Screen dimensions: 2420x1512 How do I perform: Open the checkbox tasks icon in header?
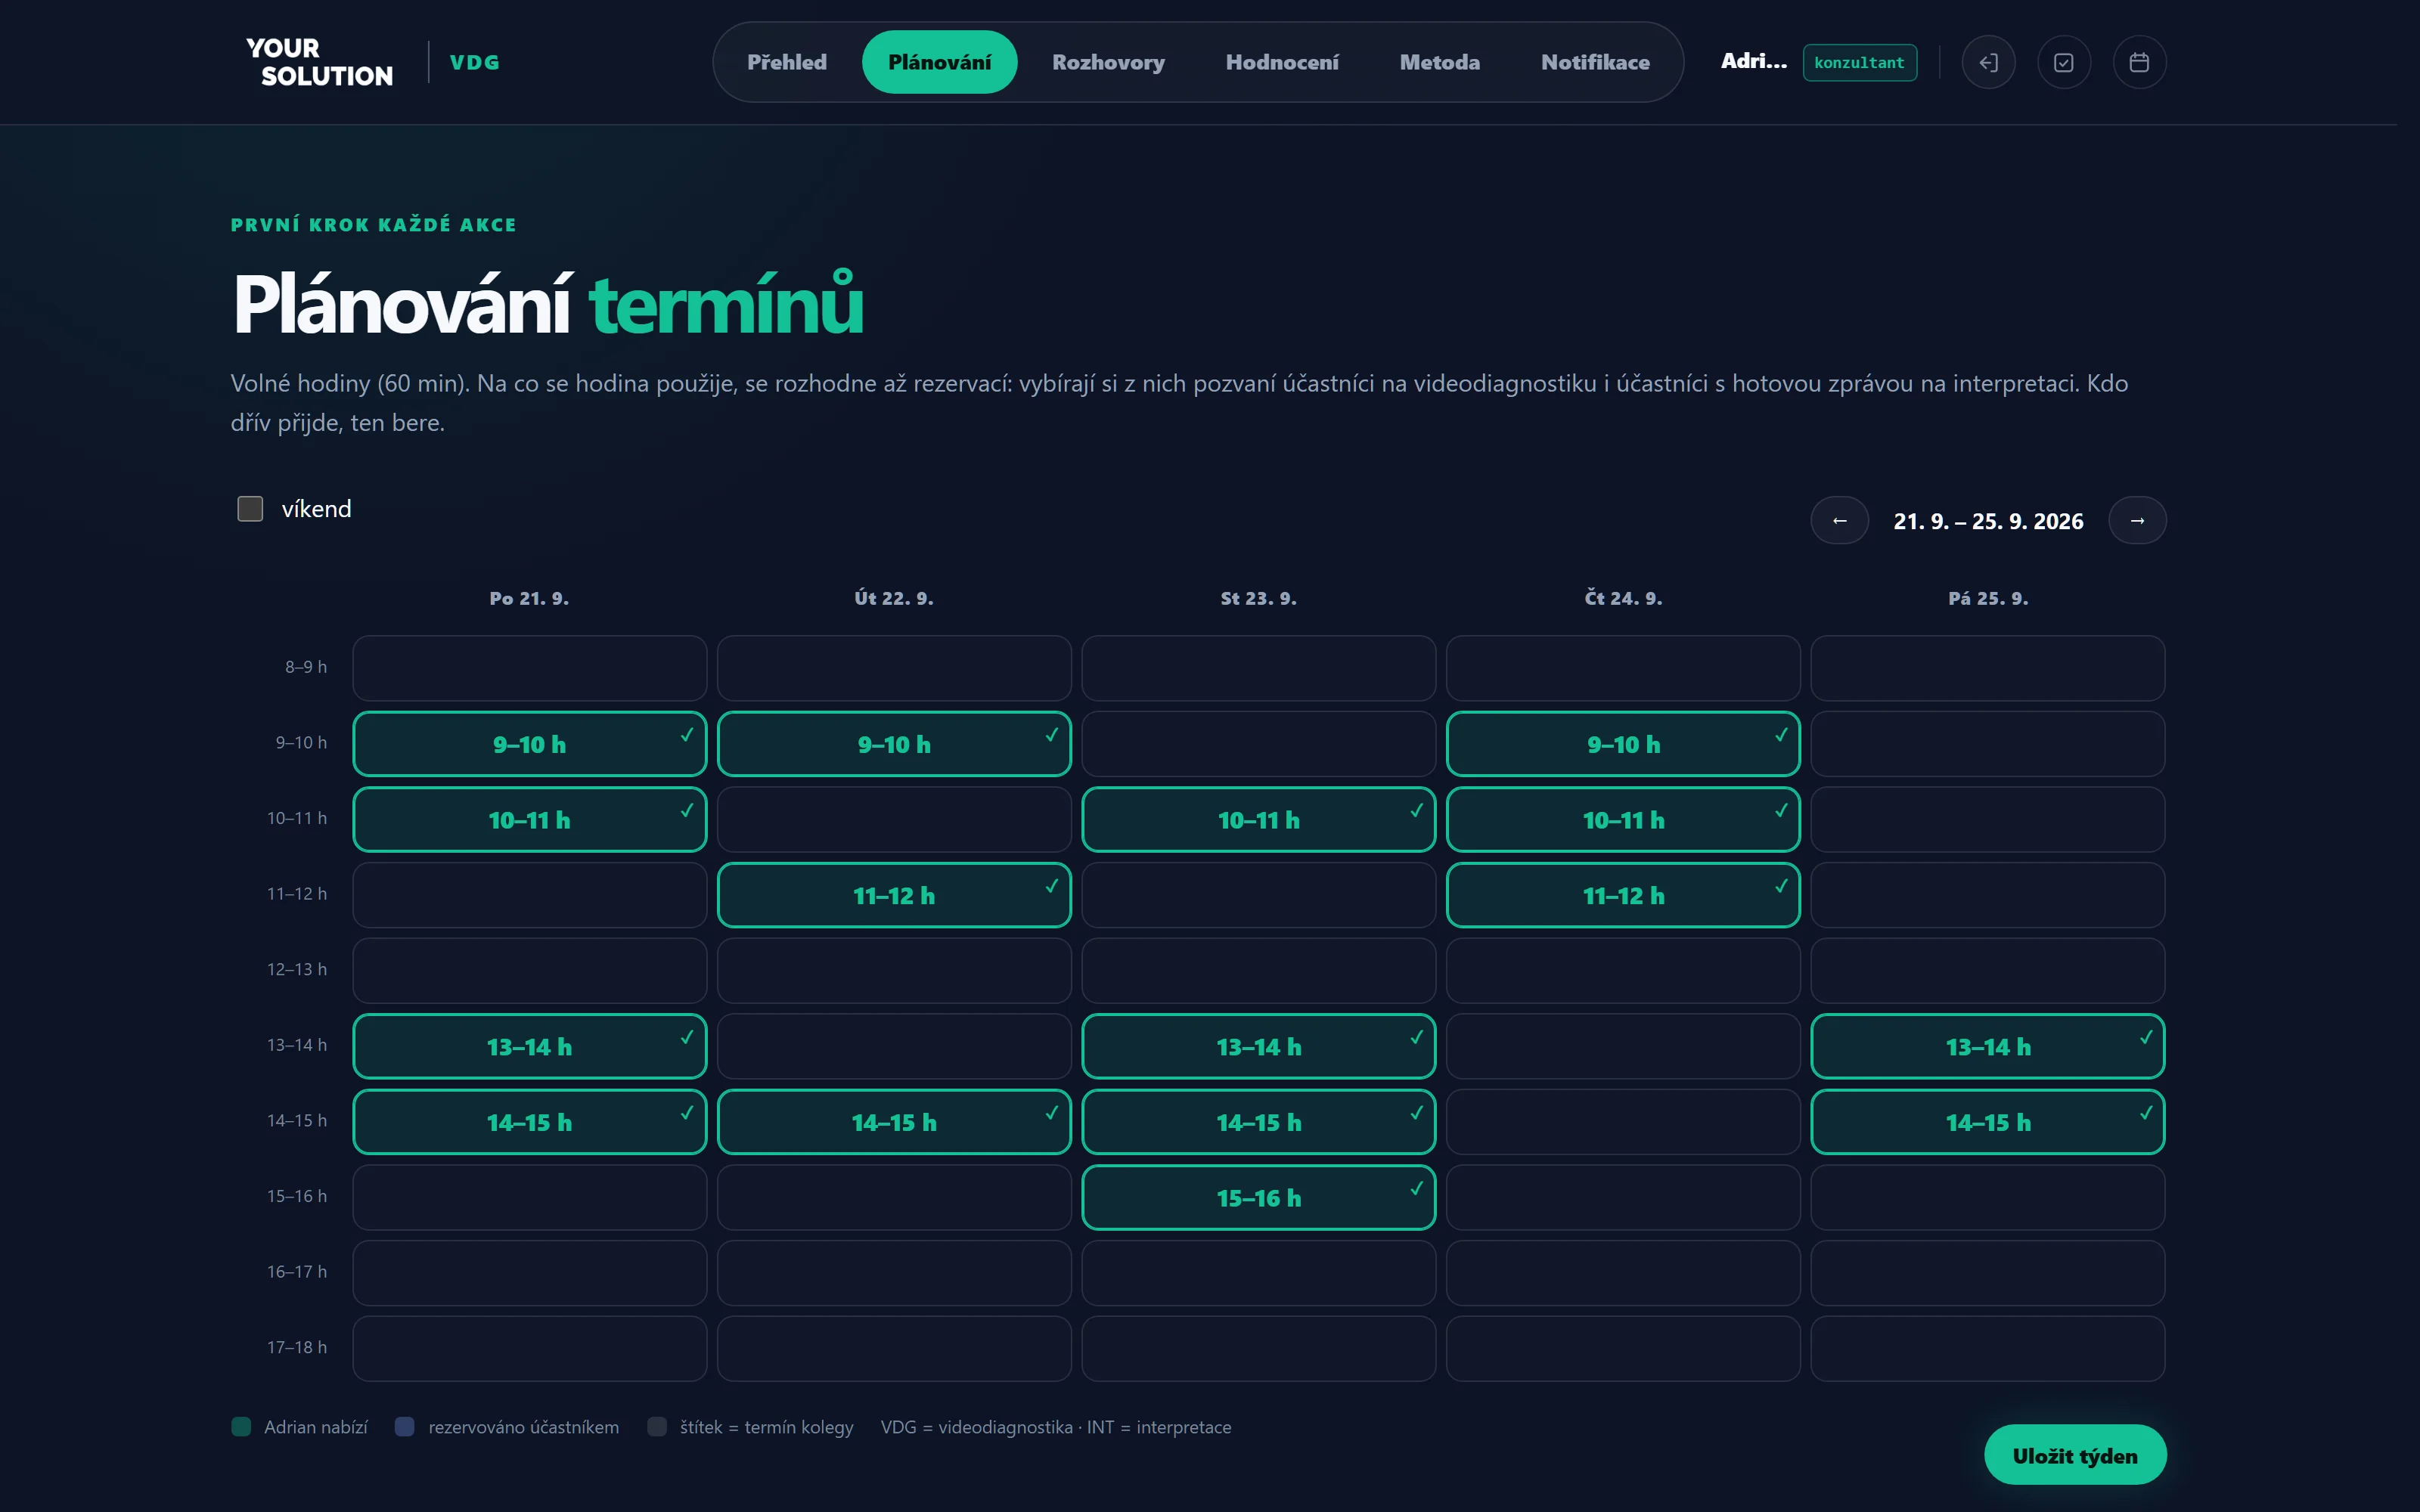[x=2064, y=62]
